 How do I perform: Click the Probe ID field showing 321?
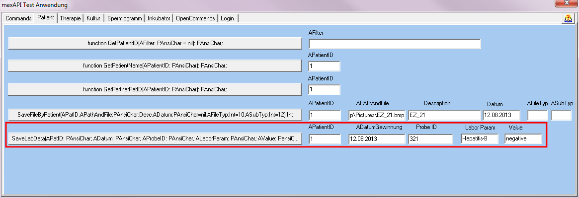pyautogui.click(x=430, y=139)
